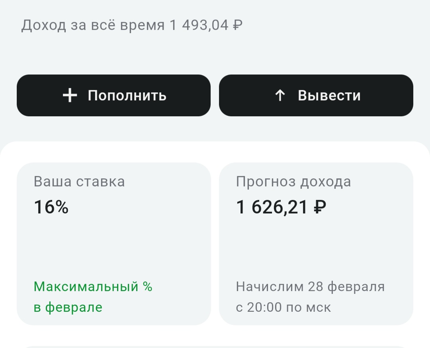Screen dimensions: 430x348
Task: Tap the в феврале green line
Action: (x=68, y=307)
